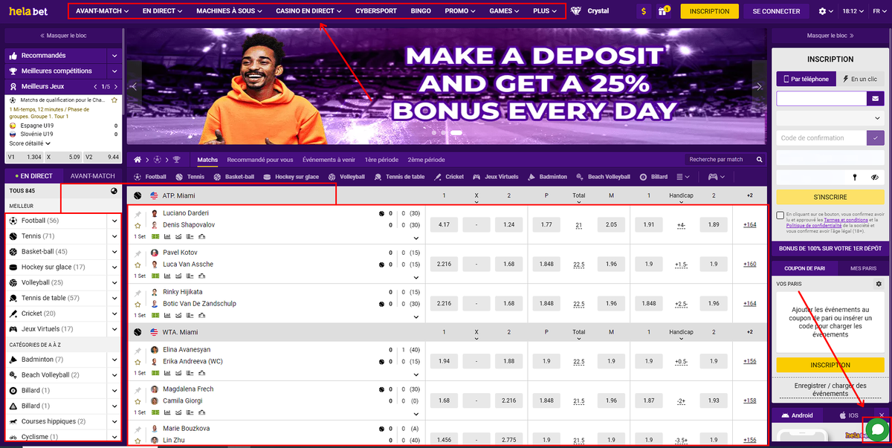Open statistics chart for Pavel Kotov match
The width and height of the screenshot is (892, 448).
(x=167, y=276)
